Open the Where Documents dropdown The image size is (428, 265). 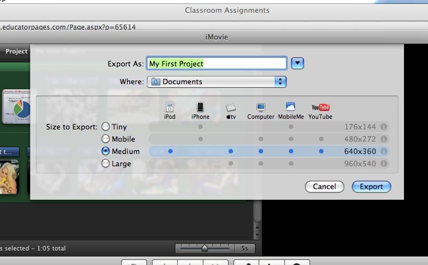pyautogui.click(x=217, y=82)
